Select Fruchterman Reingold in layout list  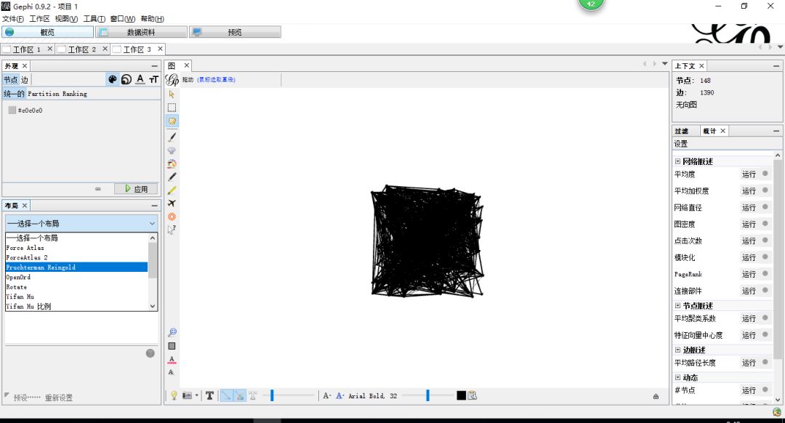76,267
